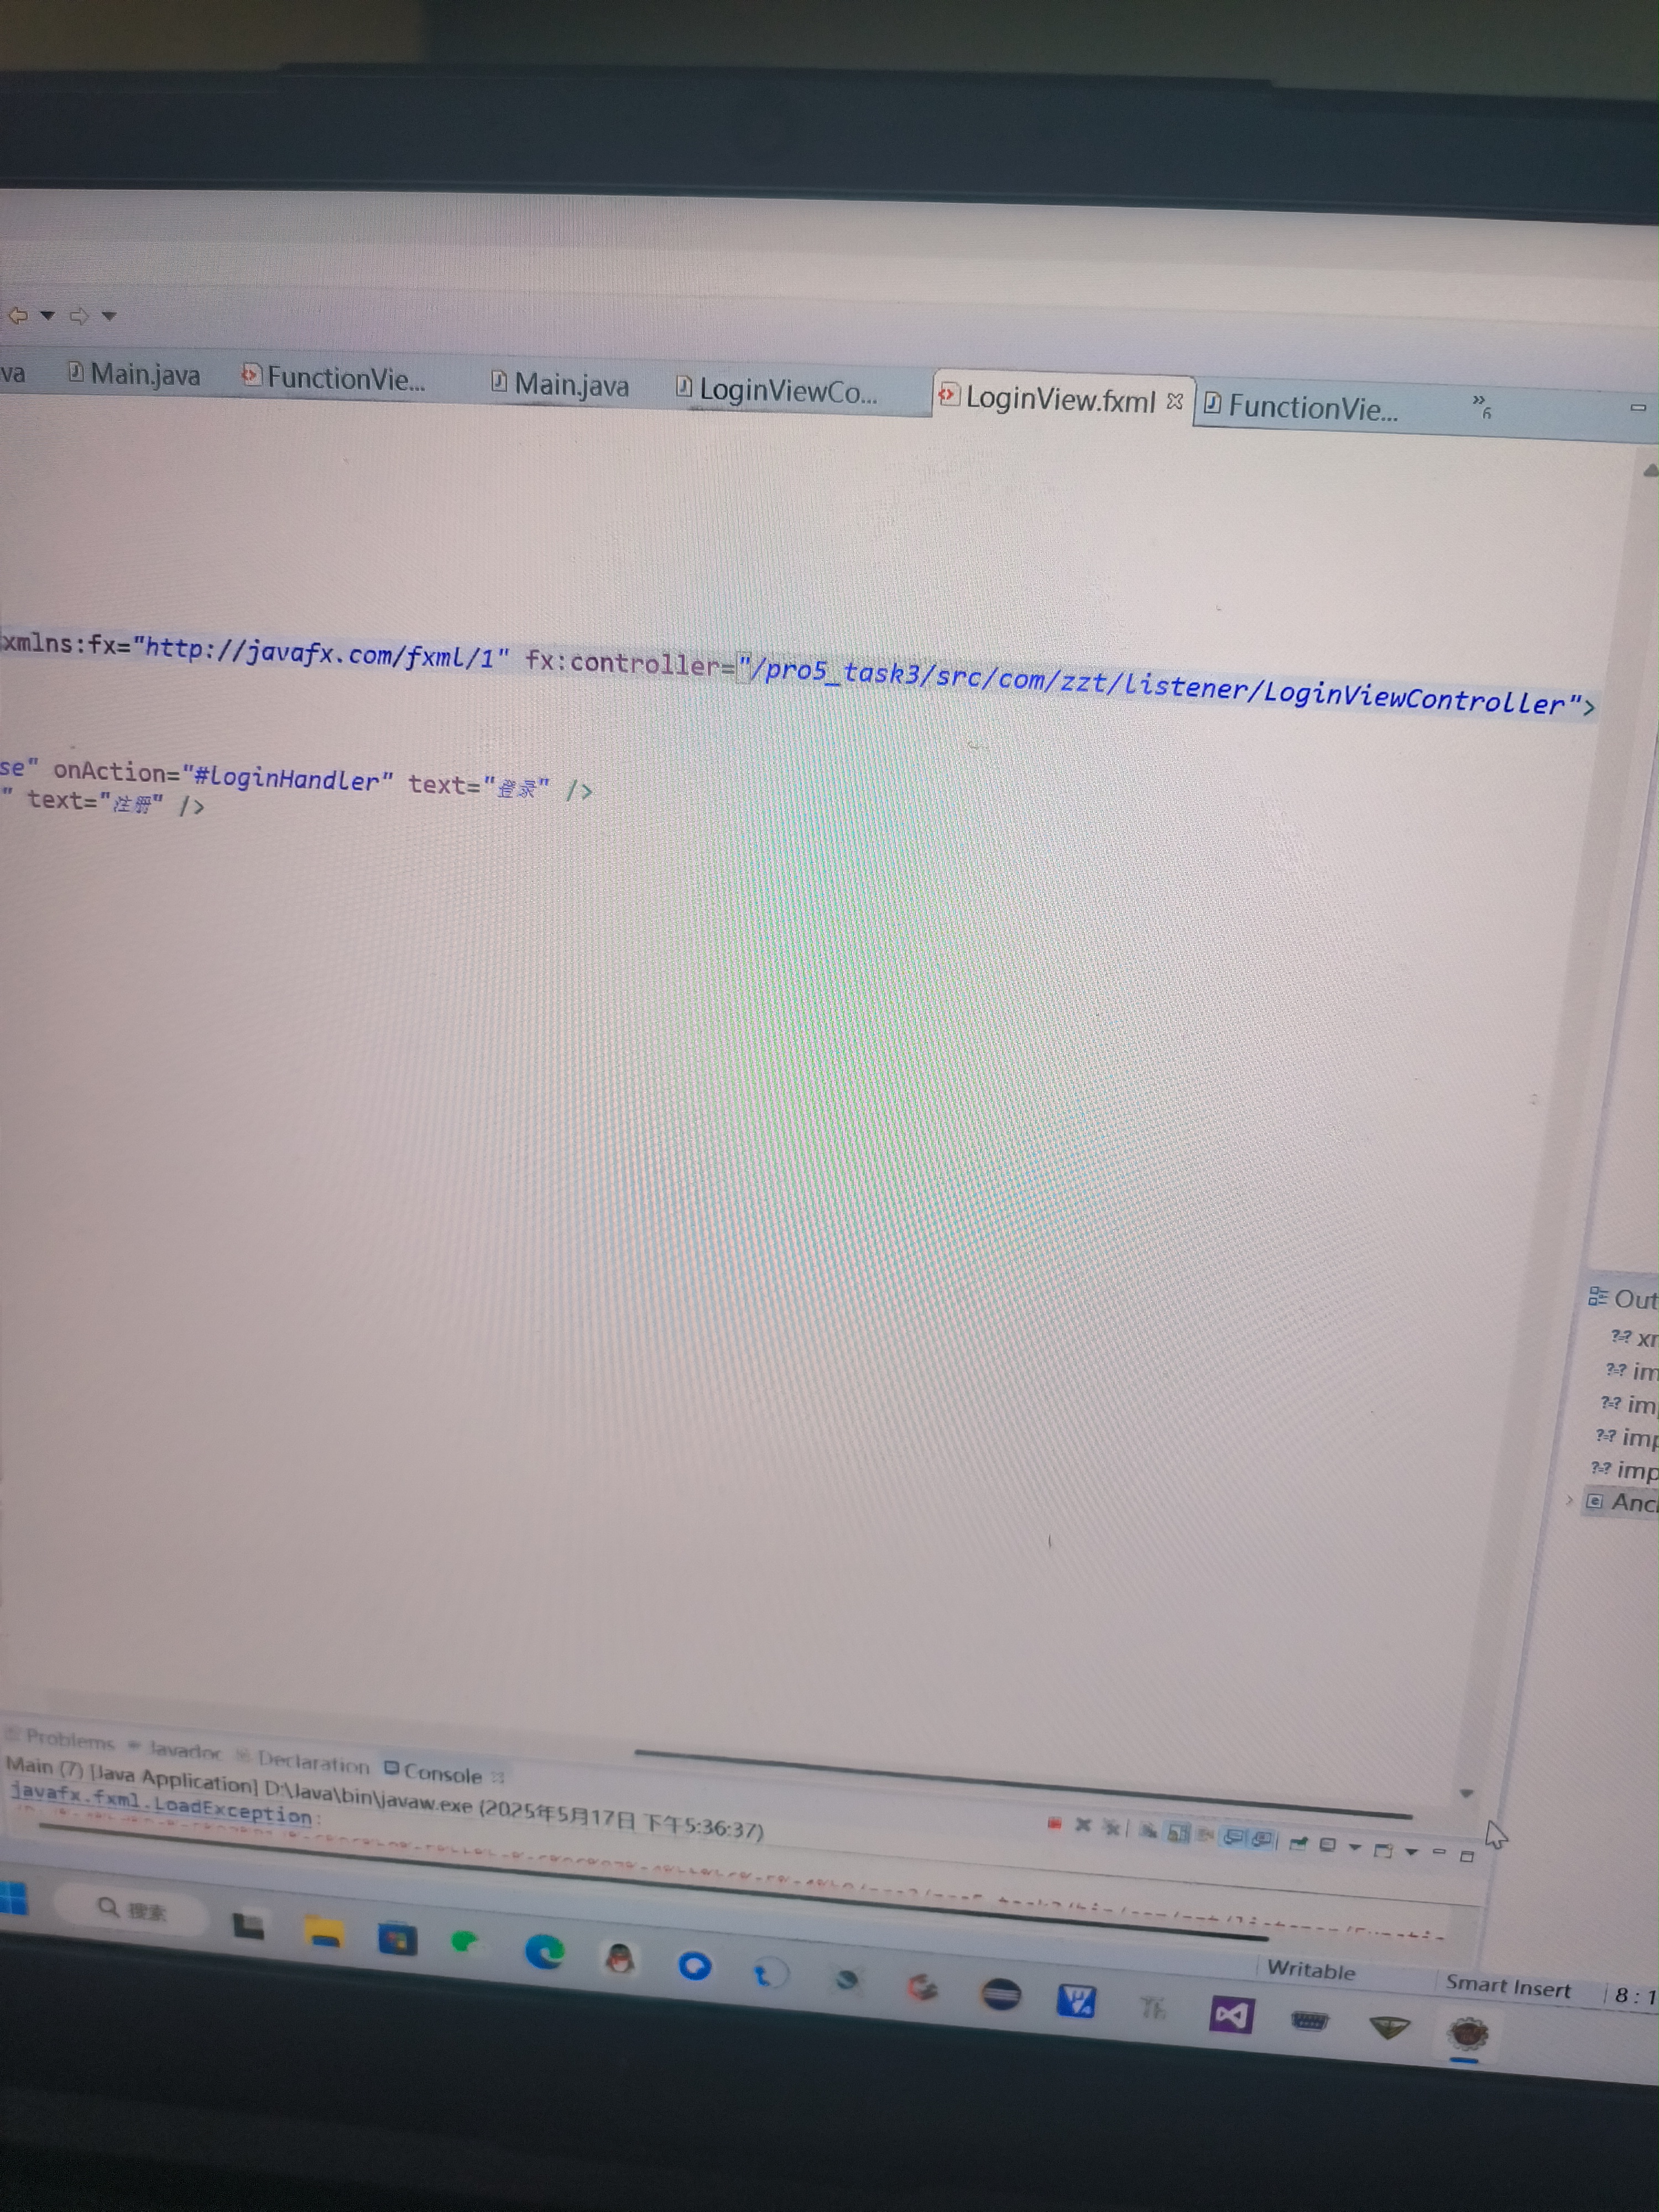Open Microsoft Edge from the taskbar
Image resolution: width=1659 pixels, height=2212 pixels.
545,1951
